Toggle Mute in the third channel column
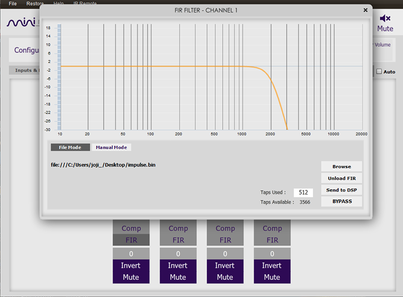The height and width of the screenshot is (297, 403). pyautogui.click(x=225, y=277)
